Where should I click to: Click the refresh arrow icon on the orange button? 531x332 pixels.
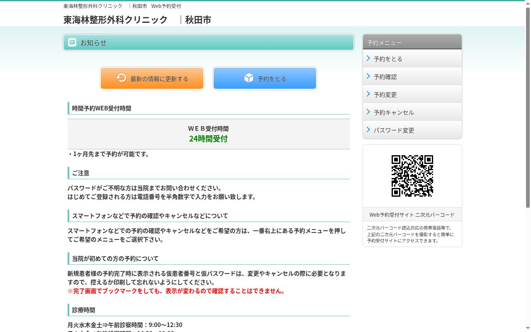(121, 78)
